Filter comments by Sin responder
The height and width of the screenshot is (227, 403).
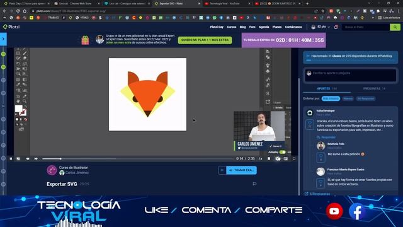pos(365,98)
